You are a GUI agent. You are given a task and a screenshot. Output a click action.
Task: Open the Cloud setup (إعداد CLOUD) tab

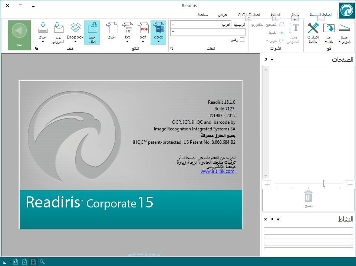tap(248, 15)
